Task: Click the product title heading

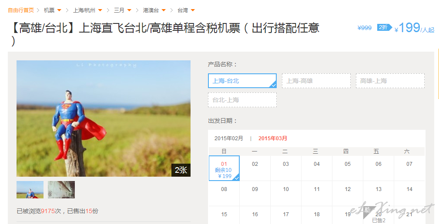Action: click(164, 34)
